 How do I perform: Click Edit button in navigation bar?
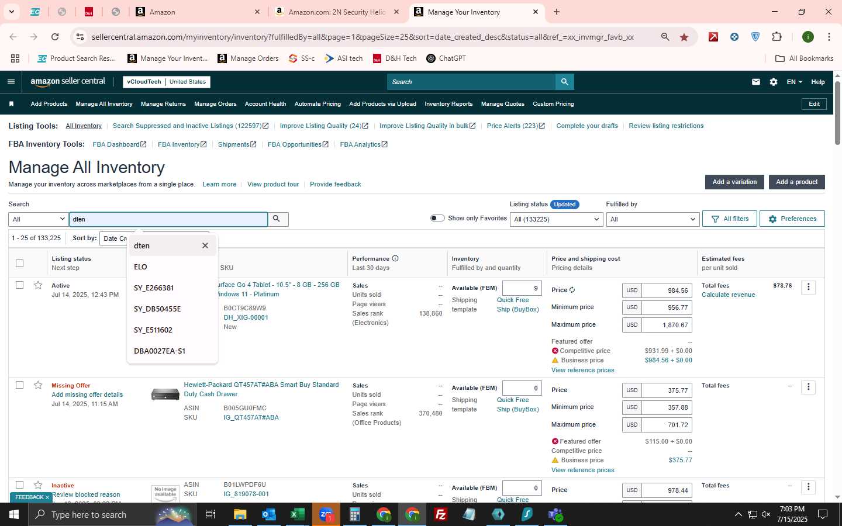coord(814,104)
